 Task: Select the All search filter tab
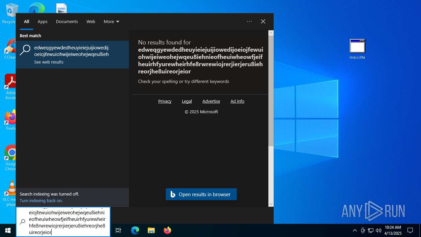click(x=27, y=21)
